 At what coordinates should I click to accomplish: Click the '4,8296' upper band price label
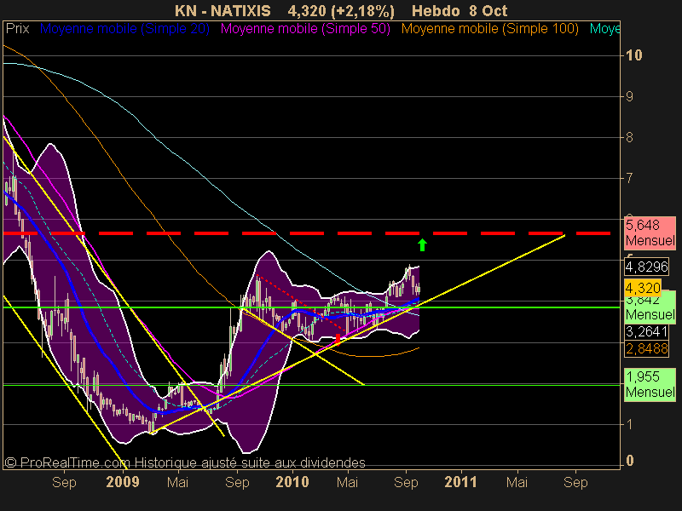(x=646, y=267)
